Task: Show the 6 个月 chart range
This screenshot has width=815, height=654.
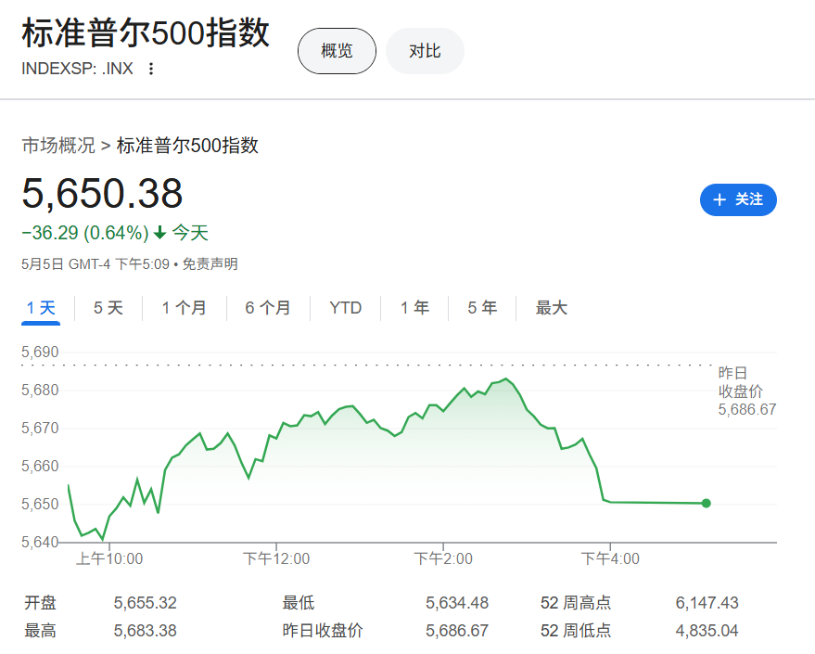Action: coord(268,308)
